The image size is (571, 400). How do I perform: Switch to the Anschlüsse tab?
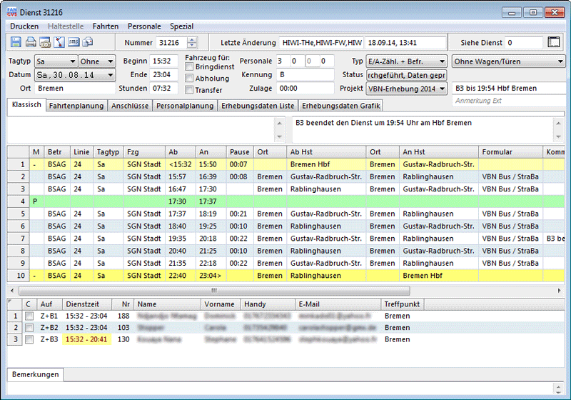pos(130,106)
